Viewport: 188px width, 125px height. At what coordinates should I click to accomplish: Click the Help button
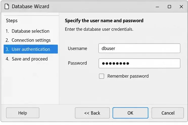[x=23, y=113]
